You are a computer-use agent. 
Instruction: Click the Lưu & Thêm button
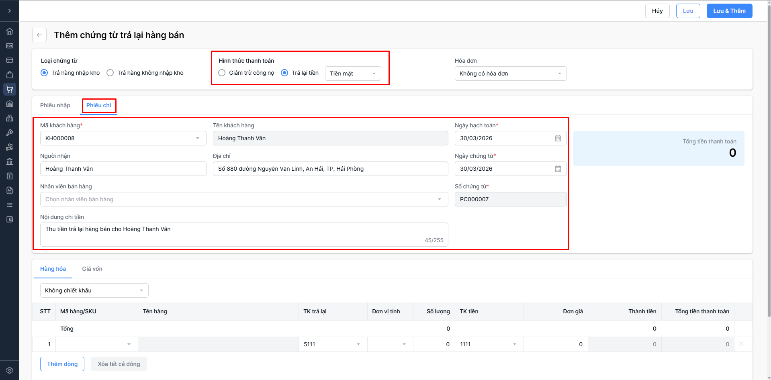point(729,11)
